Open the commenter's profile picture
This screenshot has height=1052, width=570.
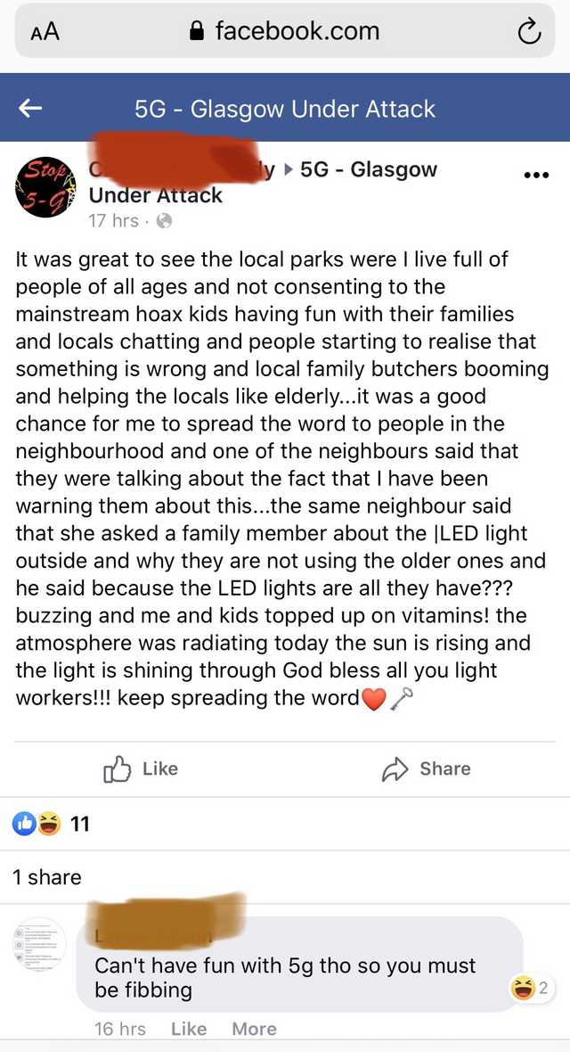pyautogui.click(x=40, y=944)
